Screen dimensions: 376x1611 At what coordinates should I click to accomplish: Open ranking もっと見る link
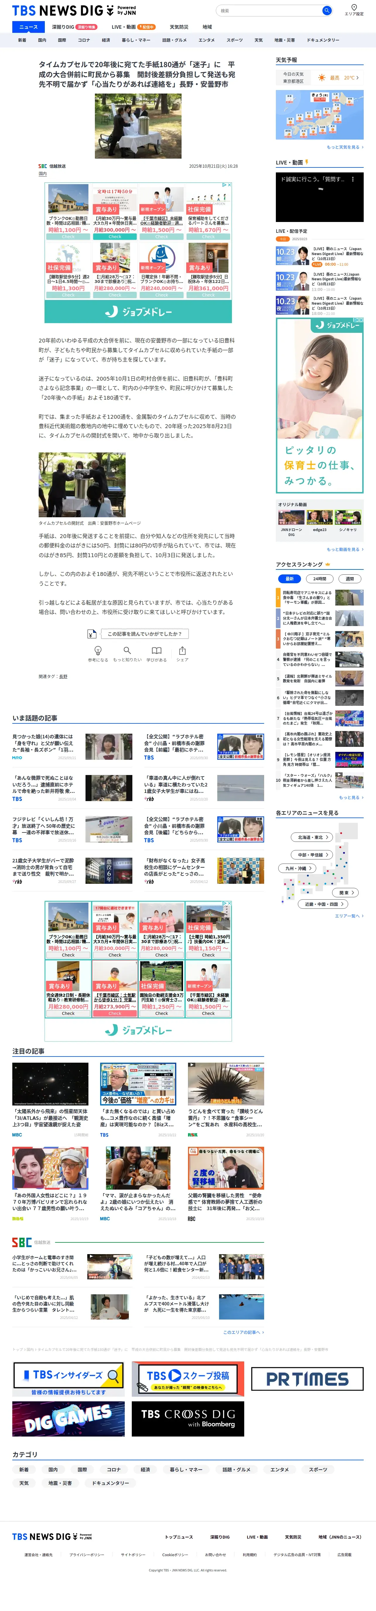[x=351, y=797]
